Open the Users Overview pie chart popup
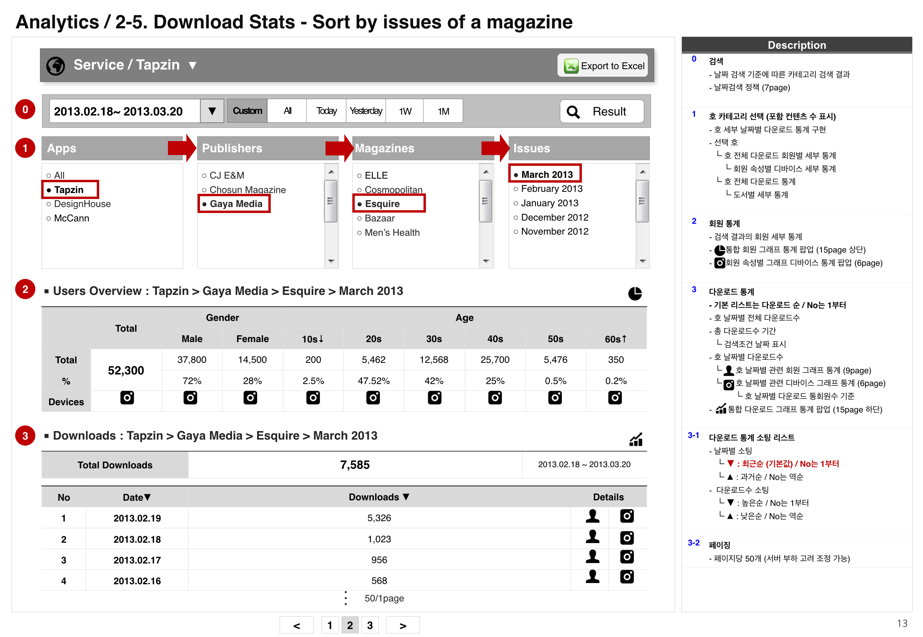 pos(635,293)
